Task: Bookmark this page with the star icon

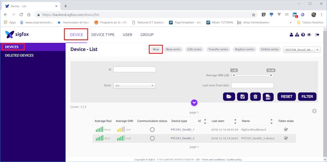Action: pyautogui.click(x=253, y=15)
